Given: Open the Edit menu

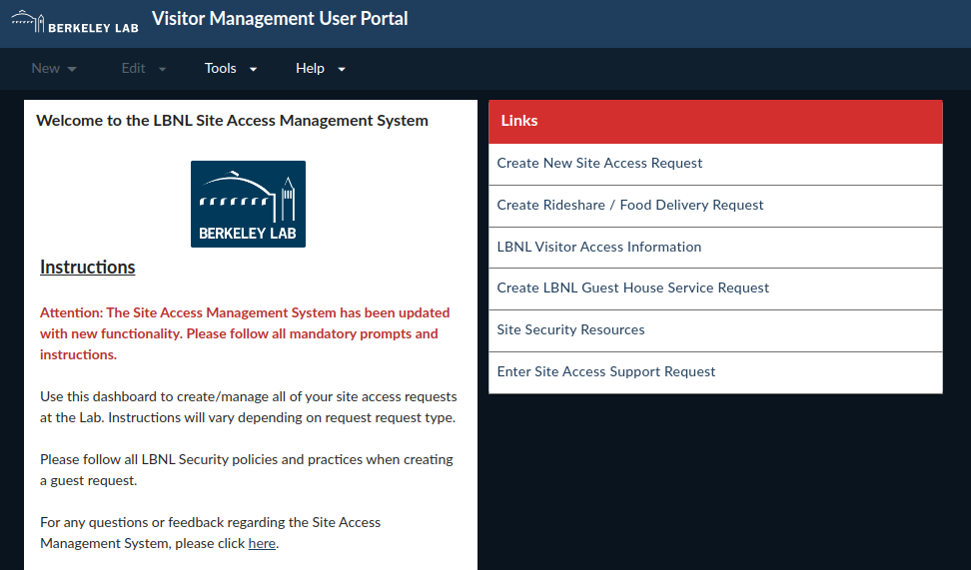Looking at the screenshot, I should click(143, 68).
